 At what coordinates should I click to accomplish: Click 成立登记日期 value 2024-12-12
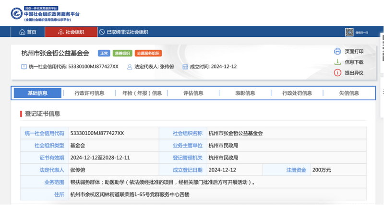point(222,170)
